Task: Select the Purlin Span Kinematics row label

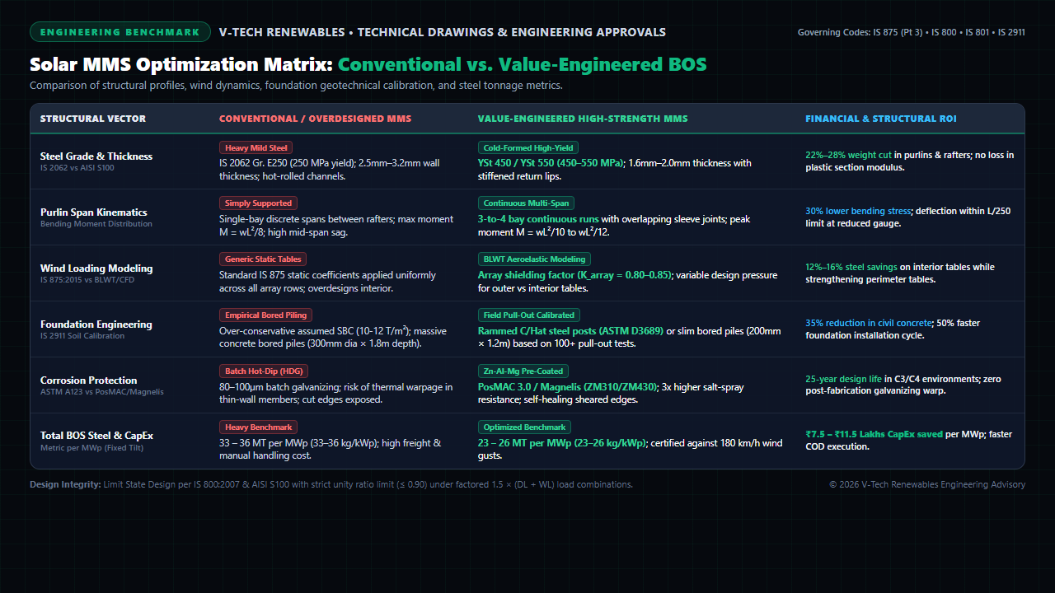Action: [94, 212]
